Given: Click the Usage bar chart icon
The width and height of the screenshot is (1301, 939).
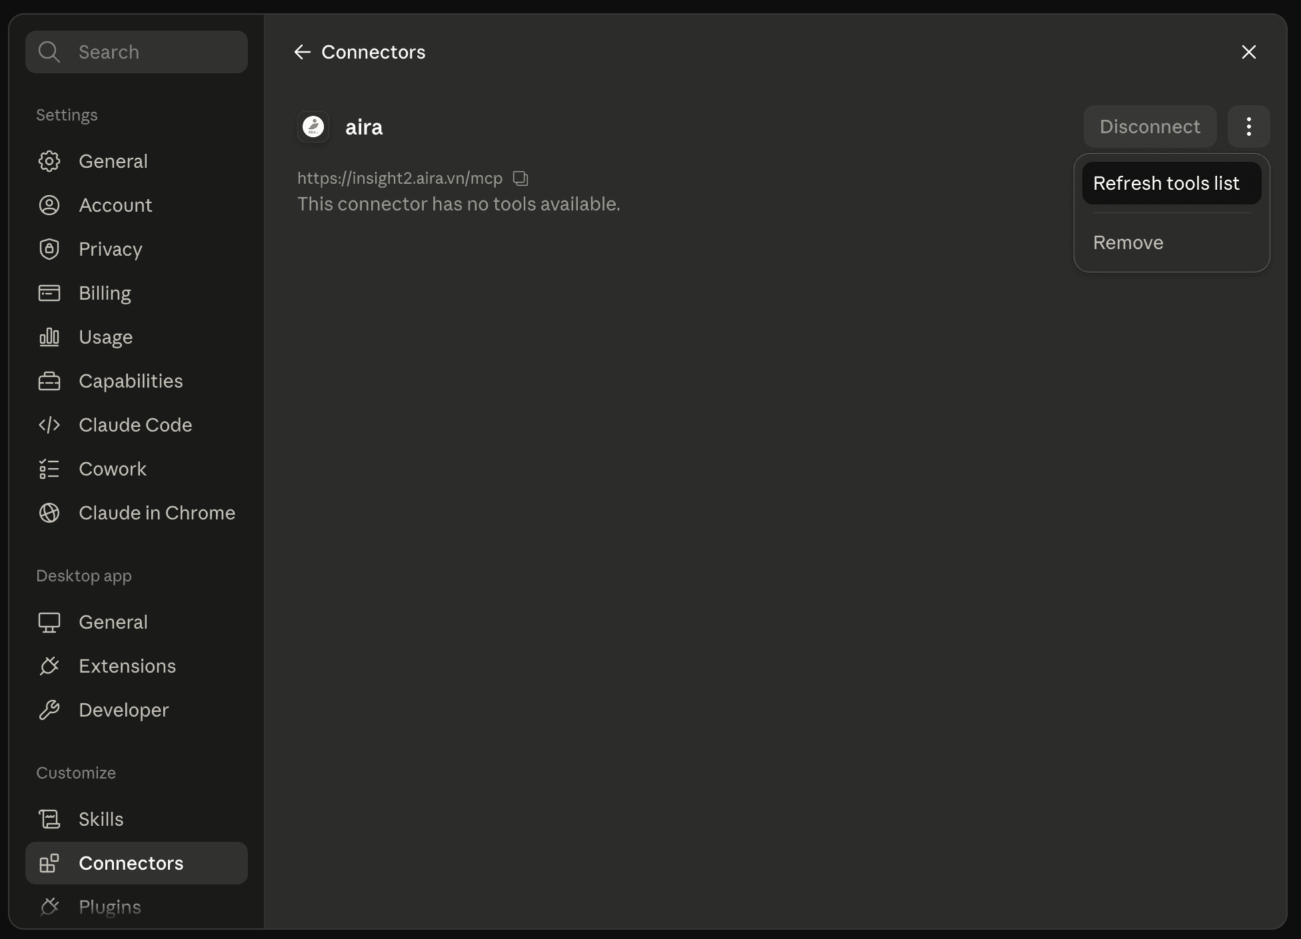Looking at the screenshot, I should click(49, 337).
